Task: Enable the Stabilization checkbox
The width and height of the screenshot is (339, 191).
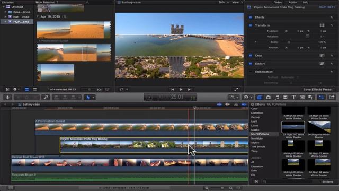Action: point(251,72)
